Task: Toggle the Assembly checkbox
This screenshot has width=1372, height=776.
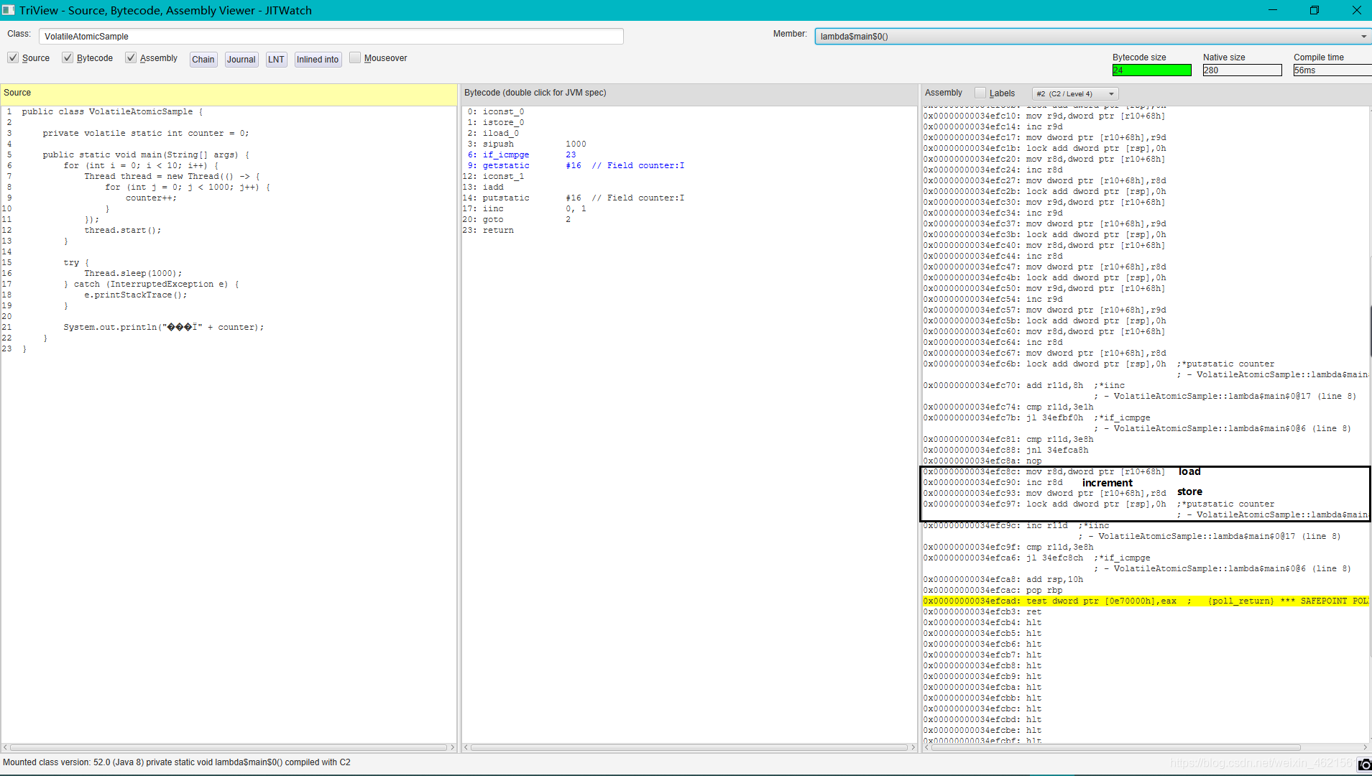Action: tap(130, 57)
